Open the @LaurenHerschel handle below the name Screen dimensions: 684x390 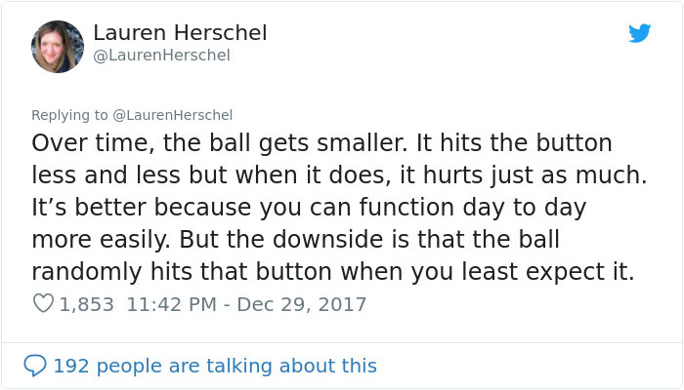pyautogui.click(x=161, y=56)
